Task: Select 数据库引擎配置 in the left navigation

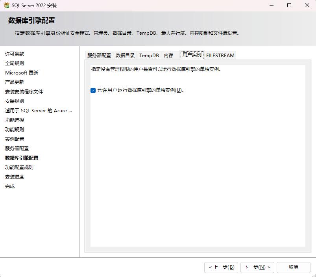Action: pos(22,158)
